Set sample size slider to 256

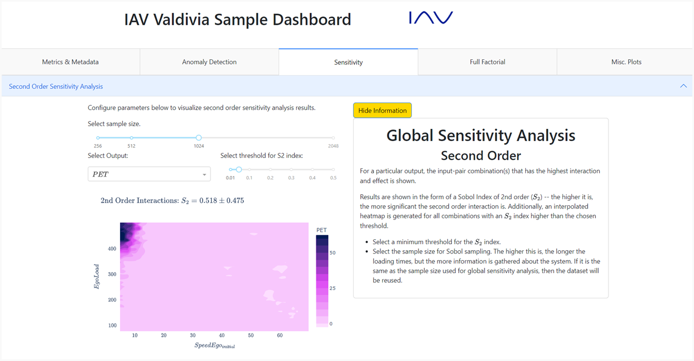pyautogui.click(x=98, y=138)
